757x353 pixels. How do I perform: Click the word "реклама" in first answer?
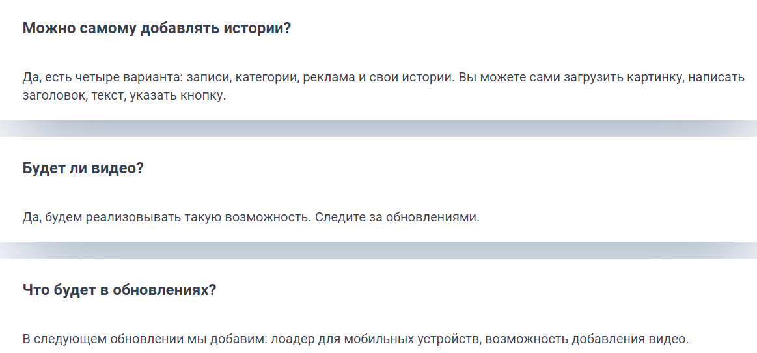click(329, 78)
